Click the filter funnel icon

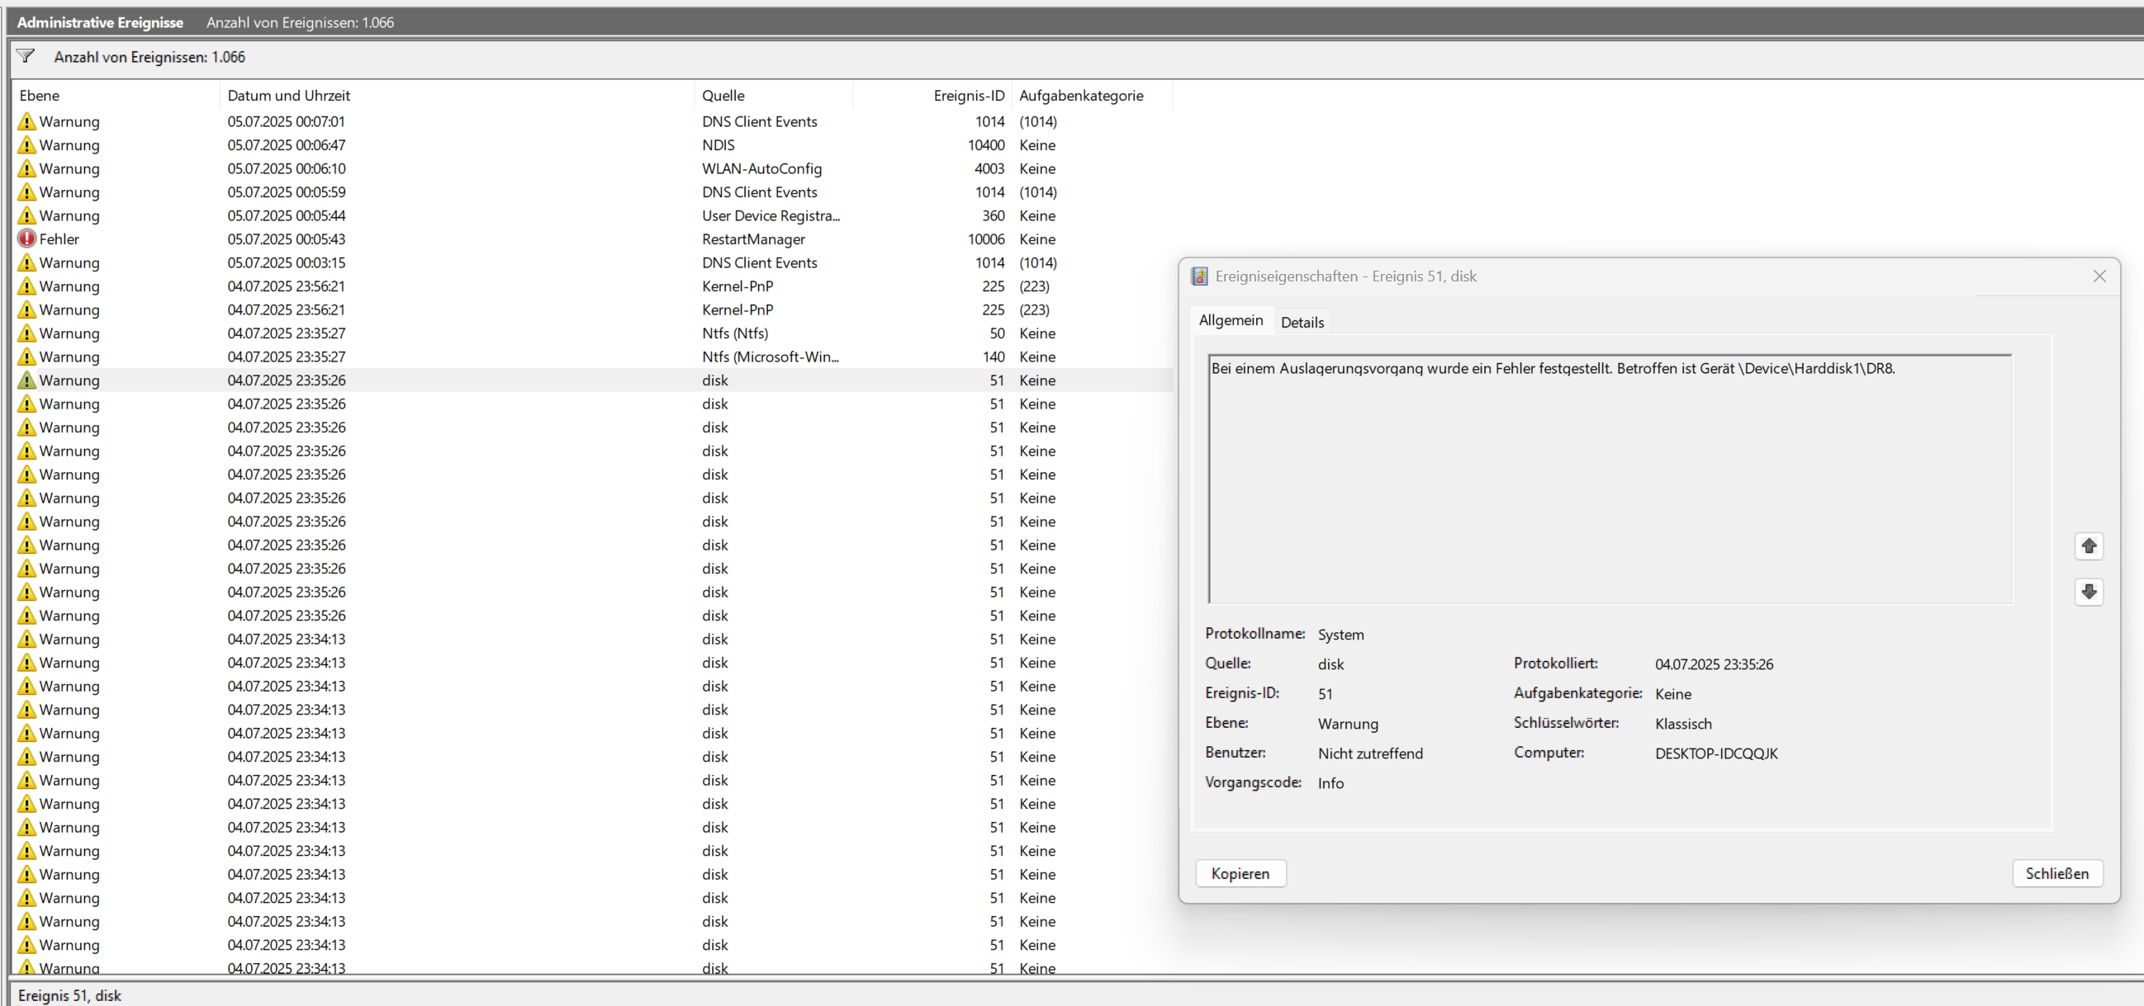coord(26,57)
